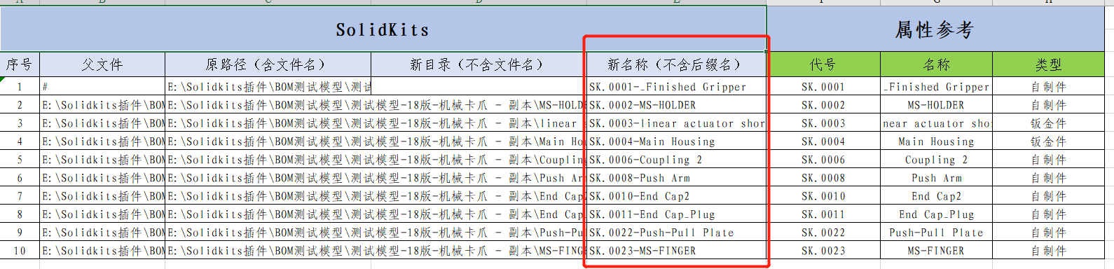Select path cell ending 副本\Main Ho
The width and height of the screenshot is (1114, 269).
tap(376, 142)
